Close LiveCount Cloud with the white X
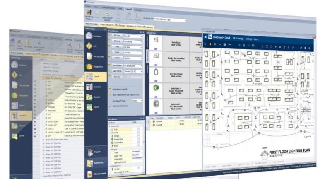 point(205,37)
